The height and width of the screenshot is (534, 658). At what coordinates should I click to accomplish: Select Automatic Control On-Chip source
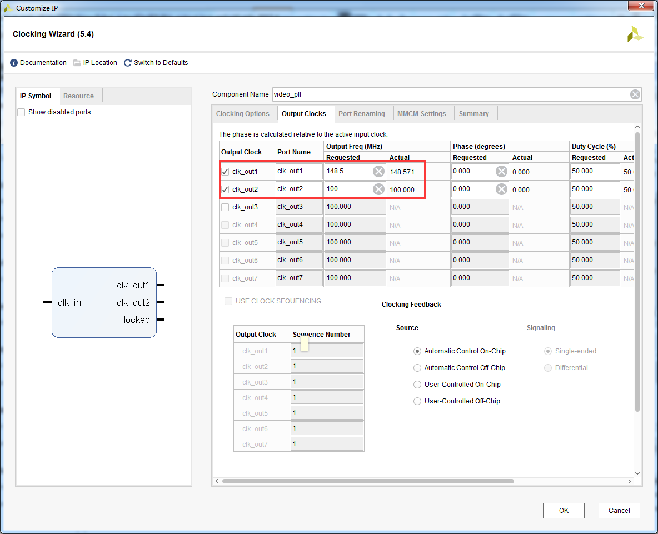(x=417, y=351)
